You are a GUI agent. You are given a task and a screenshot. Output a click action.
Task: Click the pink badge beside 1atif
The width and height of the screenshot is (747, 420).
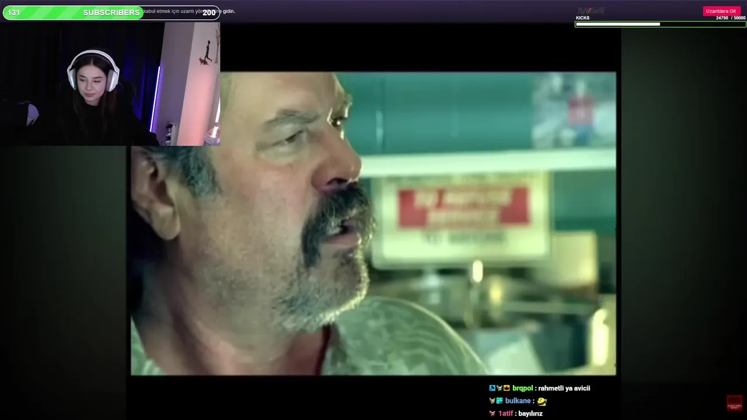tap(493, 414)
